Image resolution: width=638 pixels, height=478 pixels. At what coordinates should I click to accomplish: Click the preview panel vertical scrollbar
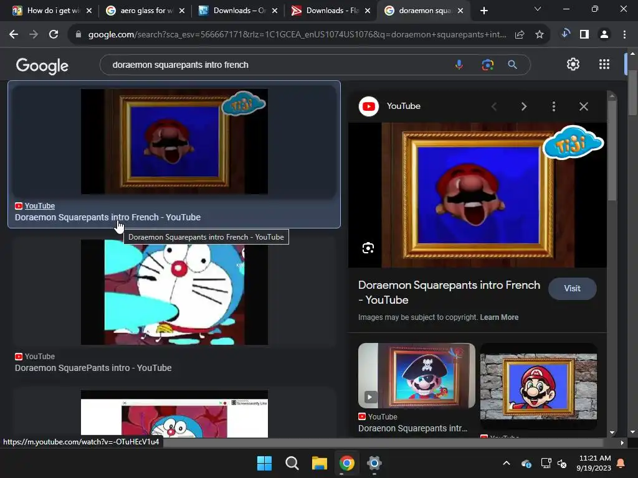coord(612,149)
